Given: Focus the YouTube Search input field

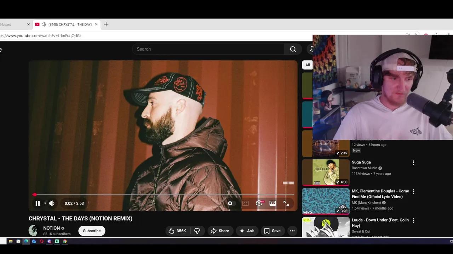Looking at the screenshot, I should 208,49.
